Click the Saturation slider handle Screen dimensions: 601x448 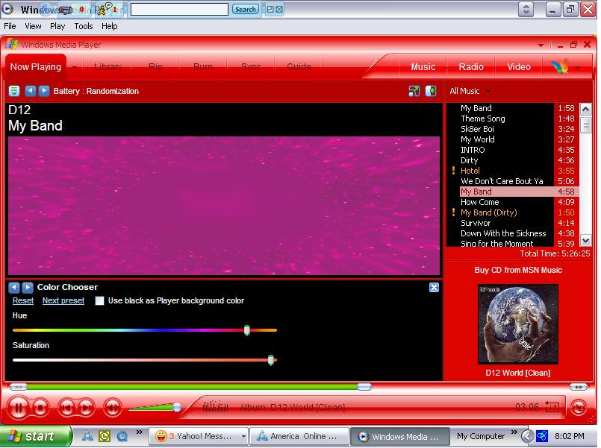click(270, 359)
